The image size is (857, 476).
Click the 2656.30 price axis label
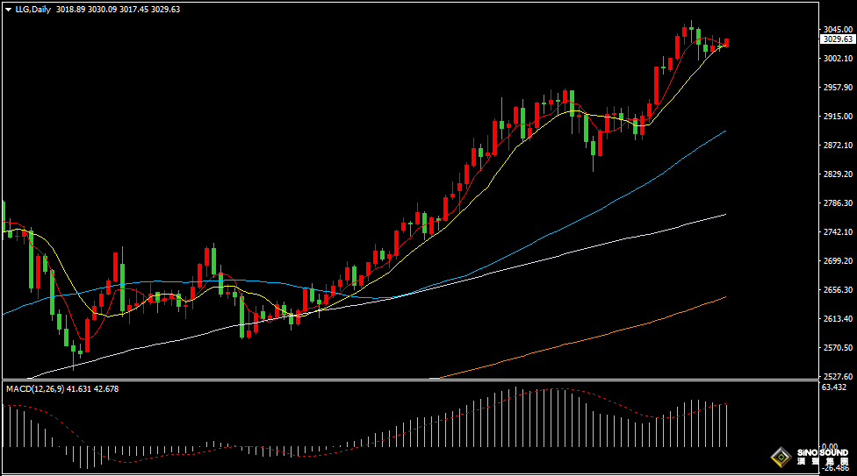(838, 290)
